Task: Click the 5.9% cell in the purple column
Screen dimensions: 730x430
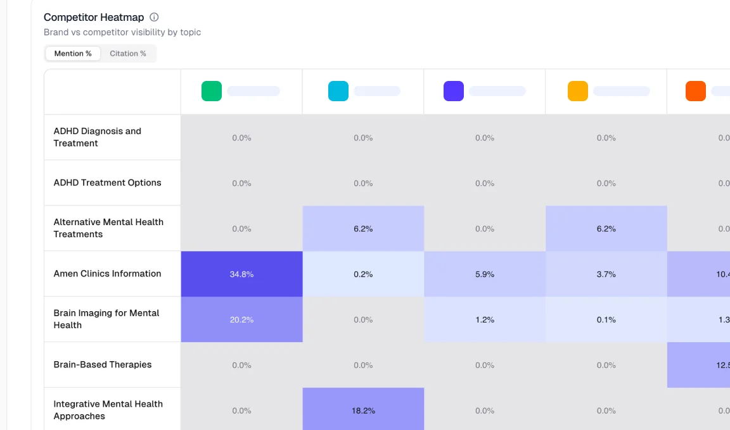Action: click(x=485, y=274)
